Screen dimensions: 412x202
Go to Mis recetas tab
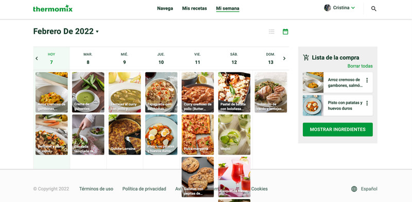[x=195, y=8]
